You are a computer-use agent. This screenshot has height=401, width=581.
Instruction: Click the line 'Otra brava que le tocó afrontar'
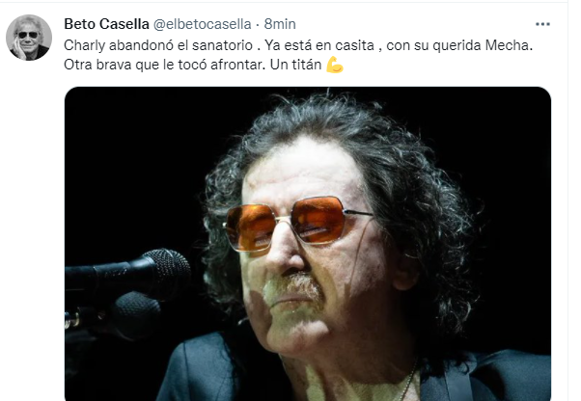click(x=165, y=65)
